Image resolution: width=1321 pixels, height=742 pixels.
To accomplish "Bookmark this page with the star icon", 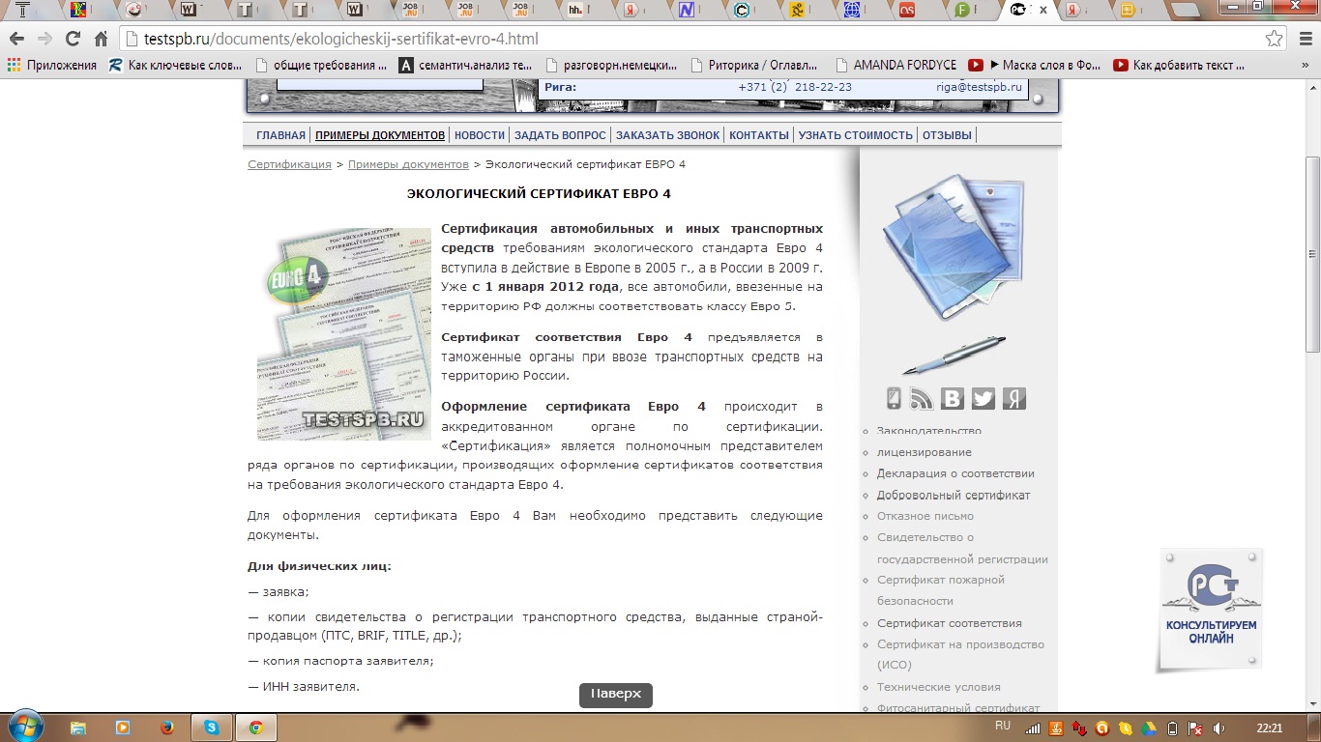I will (1275, 39).
